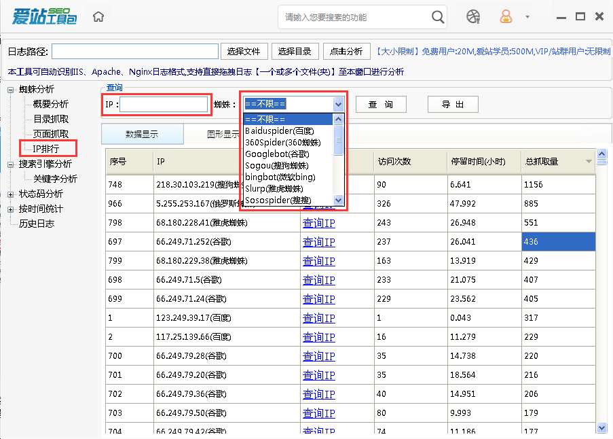613x439 pixels.
Task: Open the dropdown arrow beside the user avatar
Action: [526, 16]
